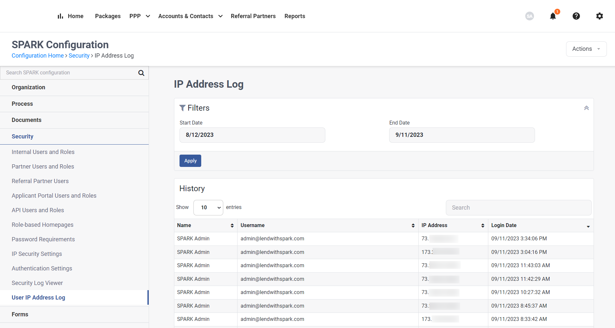Click username in the 3:34:06 PM row
Viewport: 615px width, 328px height.
tap(272, 239)
